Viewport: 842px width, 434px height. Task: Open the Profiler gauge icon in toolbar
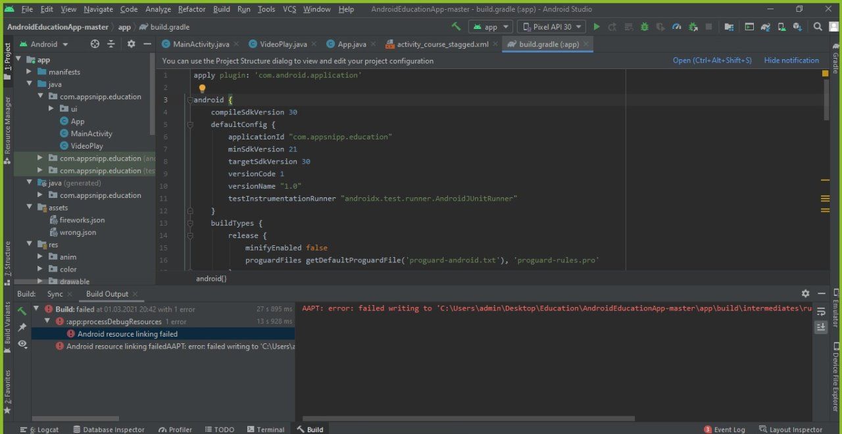coord(677,27)
